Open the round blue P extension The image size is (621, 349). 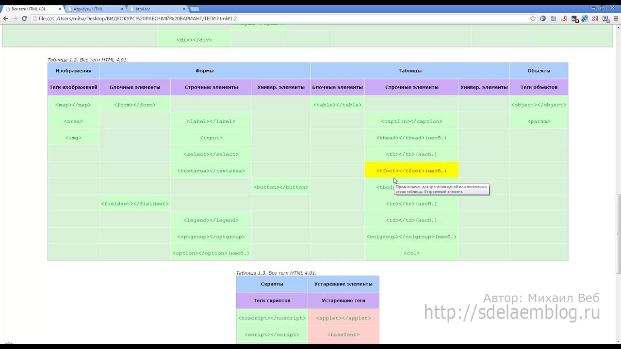coord(543,18)
